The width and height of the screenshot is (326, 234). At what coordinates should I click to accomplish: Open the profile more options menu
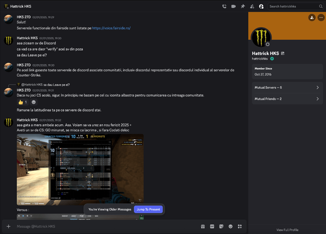pyautogui.click(x=321, y=18)
